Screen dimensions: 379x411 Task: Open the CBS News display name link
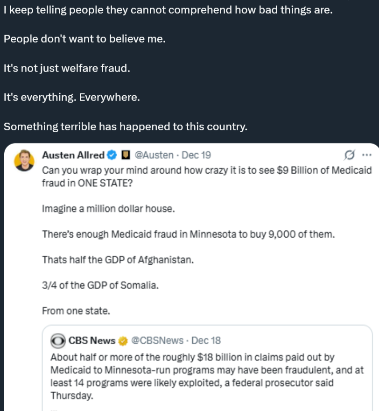[x=92, y=340]
